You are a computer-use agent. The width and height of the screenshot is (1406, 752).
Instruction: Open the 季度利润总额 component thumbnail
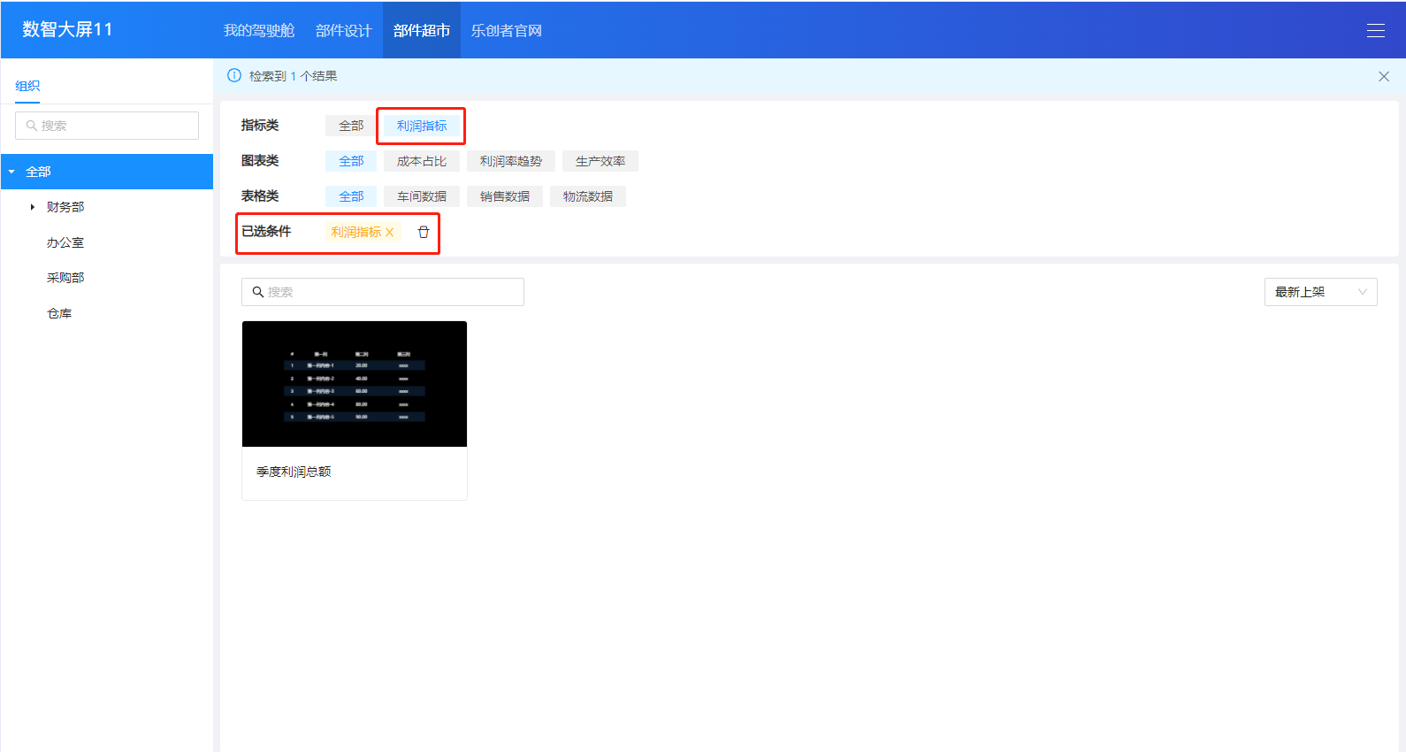click(x=354, y=384)
